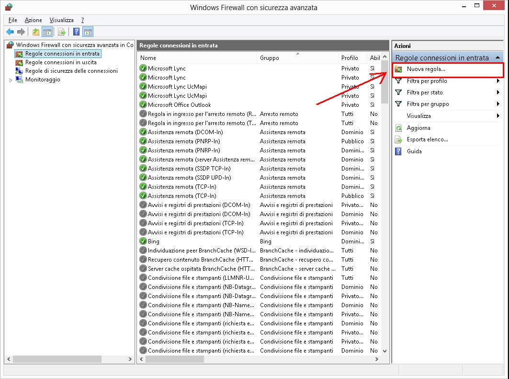Toggle Show/Hide Action Pane toolbar button

tap(88, 32)
